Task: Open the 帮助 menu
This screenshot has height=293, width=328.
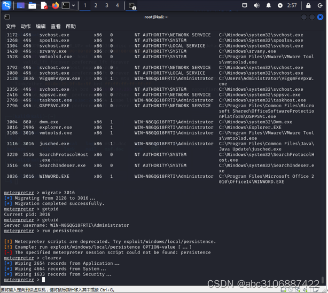Action: click(x=71, y=26)
